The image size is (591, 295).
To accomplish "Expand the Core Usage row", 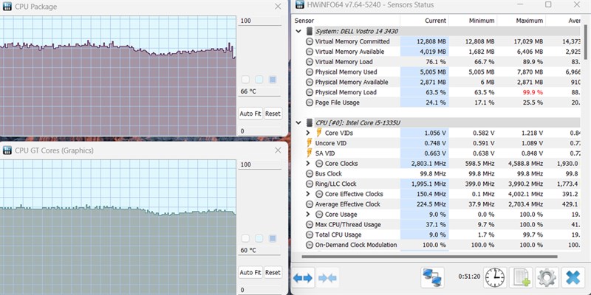I will [308, 214].
